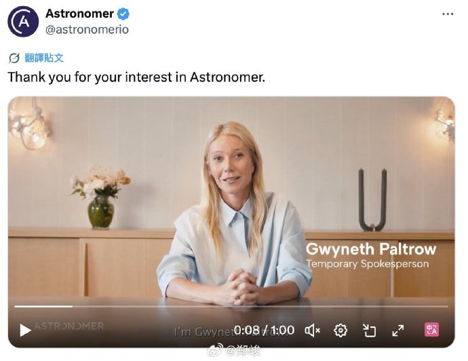Viewport: 468px width, 361px height.
Task: Open the three-dot more options menu
Action: (x=448, y=14)
